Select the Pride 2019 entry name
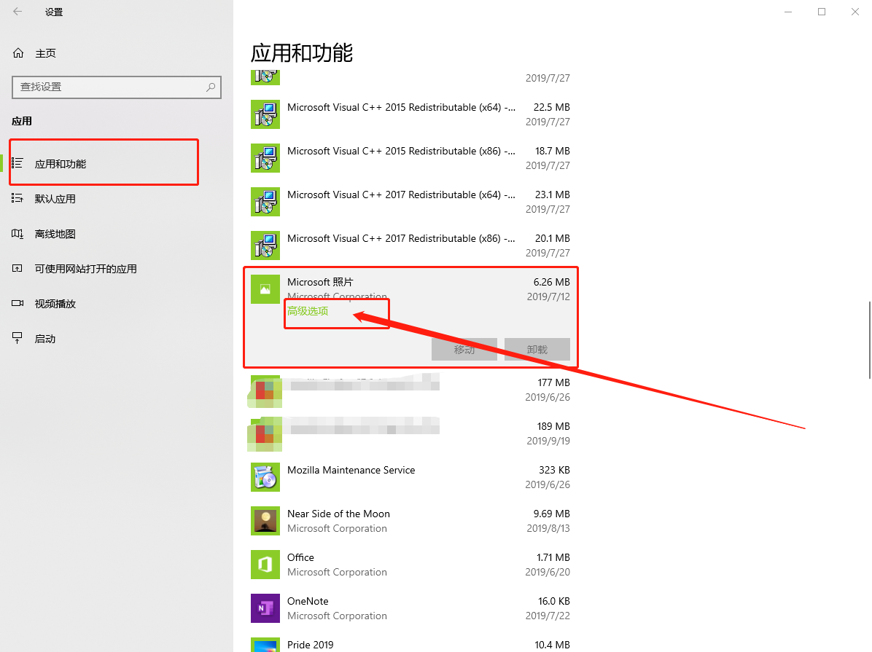The width and height of the screenshot is (872, 652). (311, 645)
